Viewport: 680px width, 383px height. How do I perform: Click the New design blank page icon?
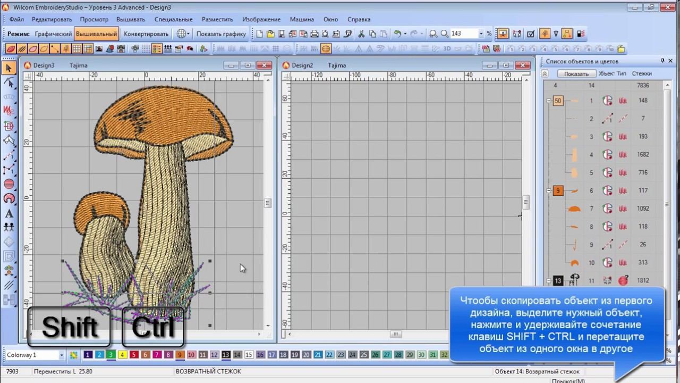[x=260, y=34]
